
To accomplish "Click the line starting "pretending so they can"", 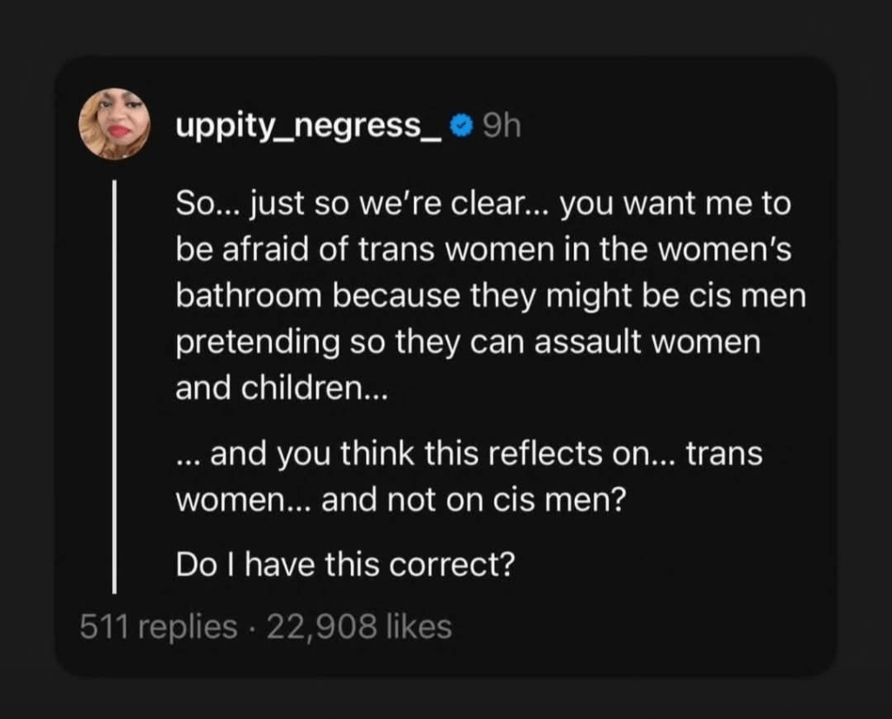I will [x=468, y=342].
